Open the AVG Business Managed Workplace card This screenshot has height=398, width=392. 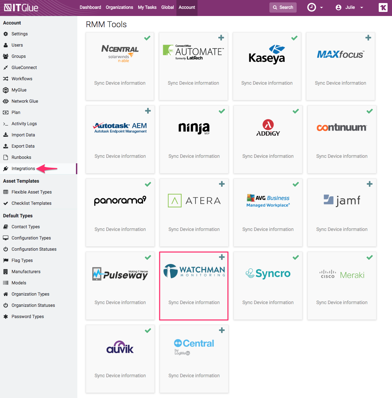(268, 213)
